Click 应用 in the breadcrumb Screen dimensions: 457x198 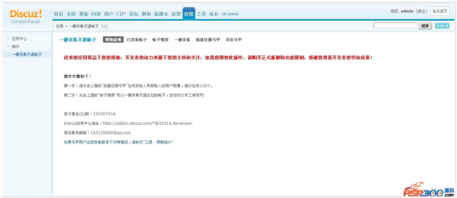60,26
